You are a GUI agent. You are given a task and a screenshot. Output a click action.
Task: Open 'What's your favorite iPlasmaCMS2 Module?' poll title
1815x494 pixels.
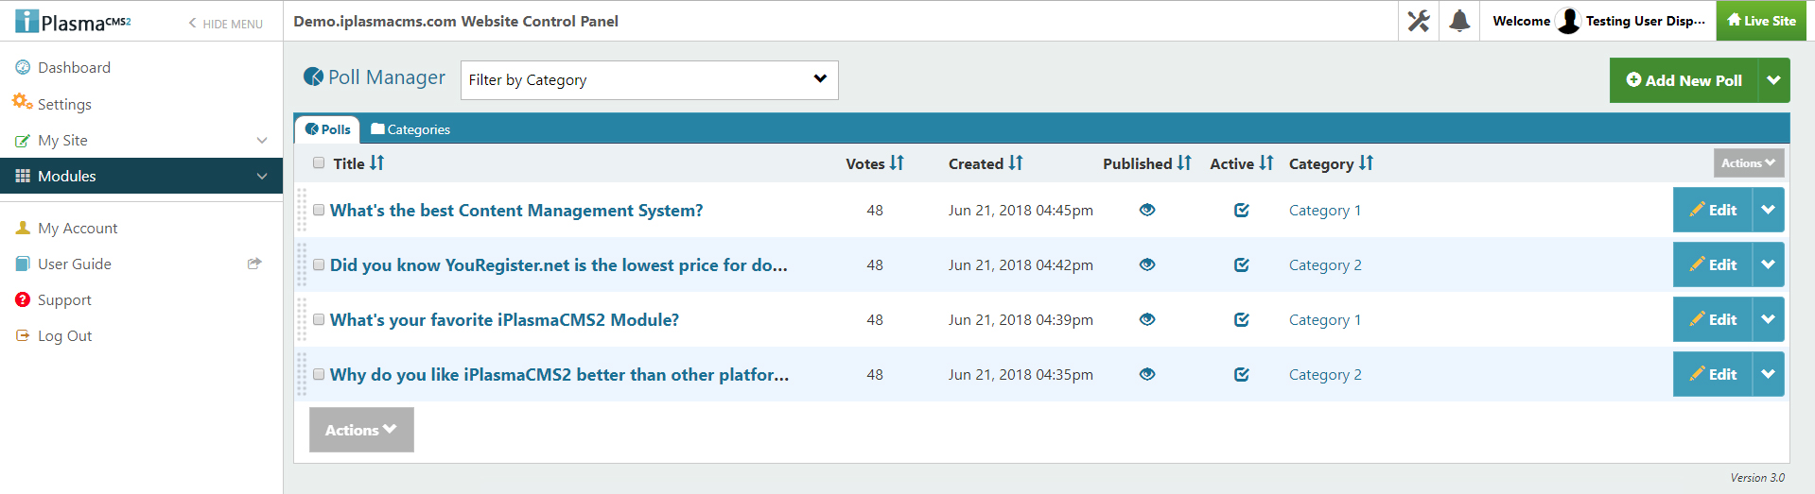pos(504,319)
